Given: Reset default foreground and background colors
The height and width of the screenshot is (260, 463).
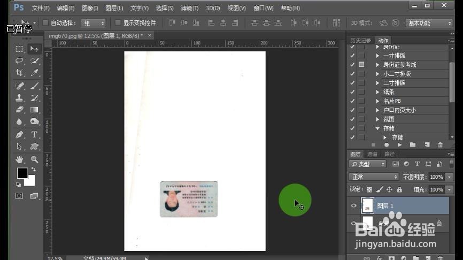Looking at the screenshot, I should 18,185.
